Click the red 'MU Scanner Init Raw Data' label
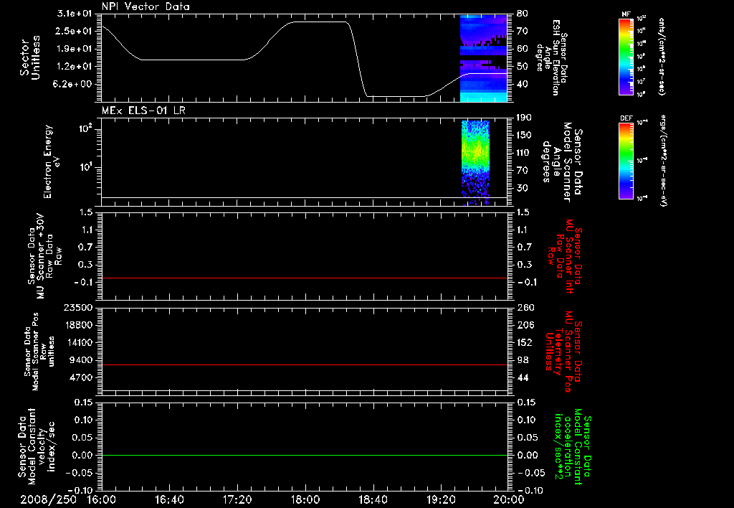 pos(566,256)
